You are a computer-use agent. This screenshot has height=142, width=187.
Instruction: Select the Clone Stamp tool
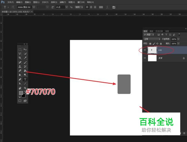click(x=20, y=67)
